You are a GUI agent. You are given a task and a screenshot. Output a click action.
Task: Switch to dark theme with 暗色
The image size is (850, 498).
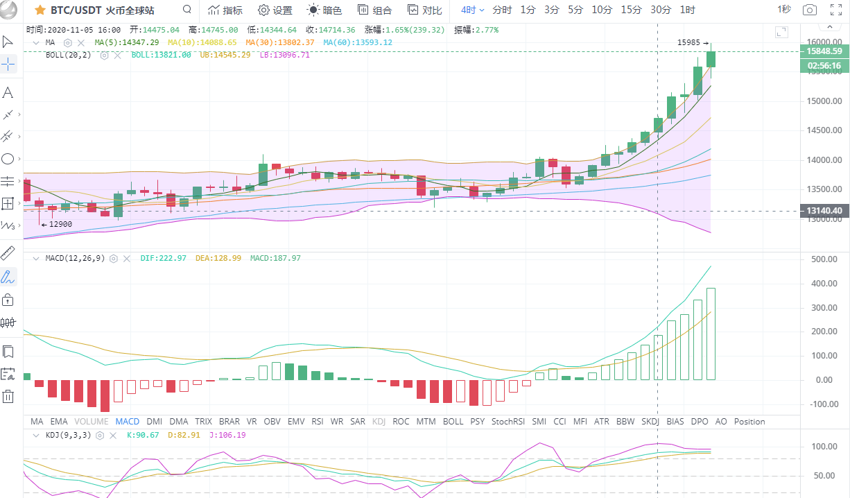pos(324,10)
